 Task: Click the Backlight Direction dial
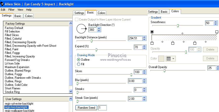[82, 29]
